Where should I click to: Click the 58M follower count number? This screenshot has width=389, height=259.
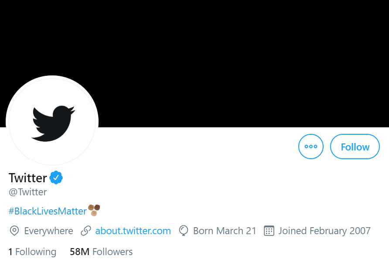tap(79, 252)
